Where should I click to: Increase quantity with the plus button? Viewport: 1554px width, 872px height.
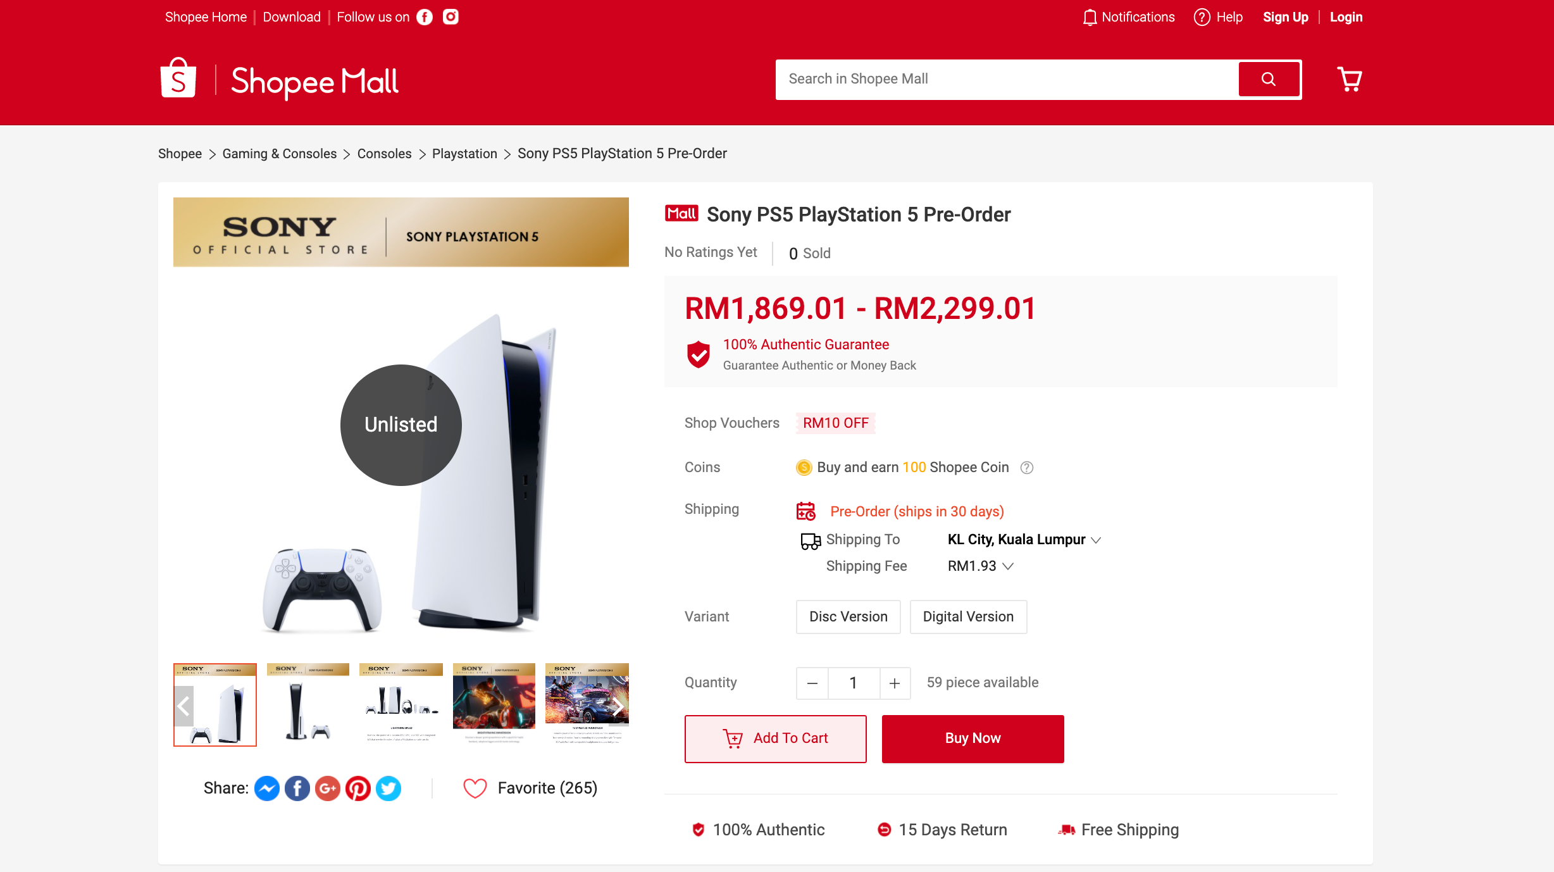(x=895, y=683)
